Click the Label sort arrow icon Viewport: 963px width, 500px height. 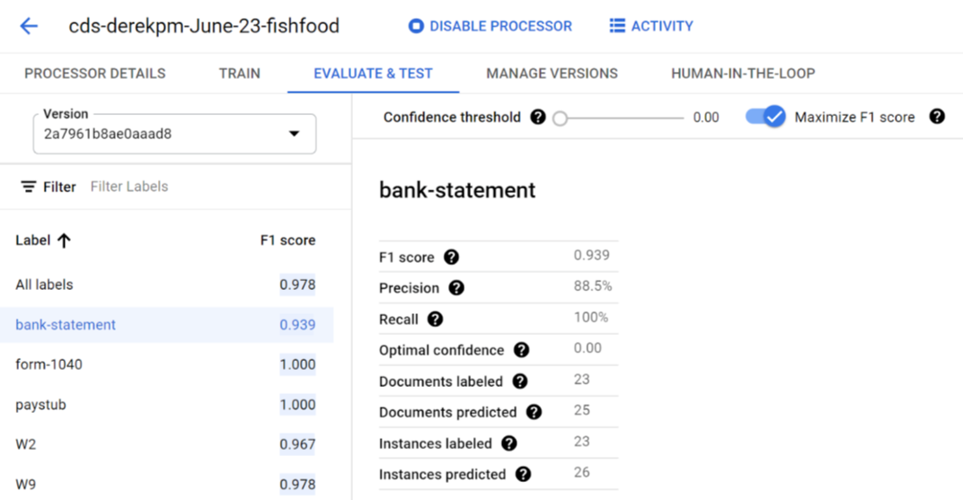tap(64, 241)
